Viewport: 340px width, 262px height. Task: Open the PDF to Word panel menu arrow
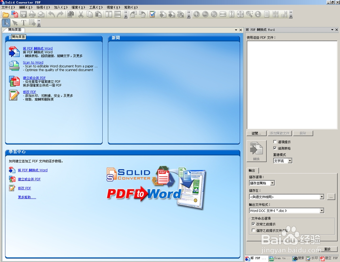(332, 30)
